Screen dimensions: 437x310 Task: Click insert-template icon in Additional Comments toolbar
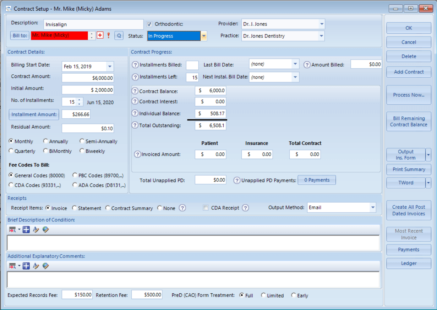(13, 266)
